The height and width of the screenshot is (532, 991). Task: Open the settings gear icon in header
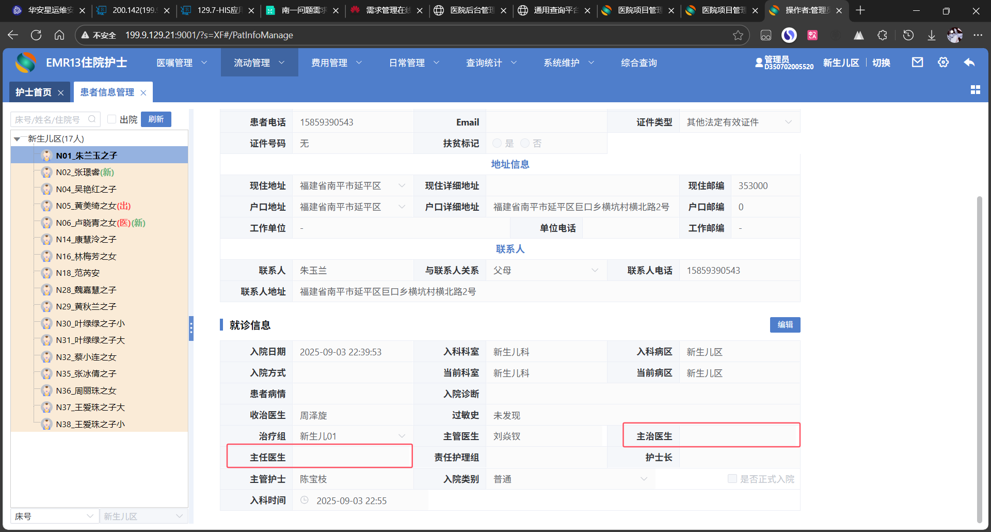coord(943,62)
